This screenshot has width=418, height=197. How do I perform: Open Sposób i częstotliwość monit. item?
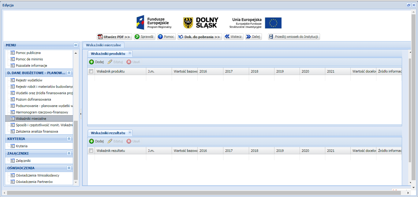point(42,125)
